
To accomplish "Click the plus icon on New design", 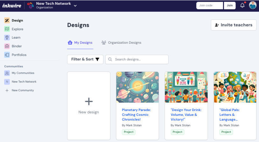I will tap(89, 101).
